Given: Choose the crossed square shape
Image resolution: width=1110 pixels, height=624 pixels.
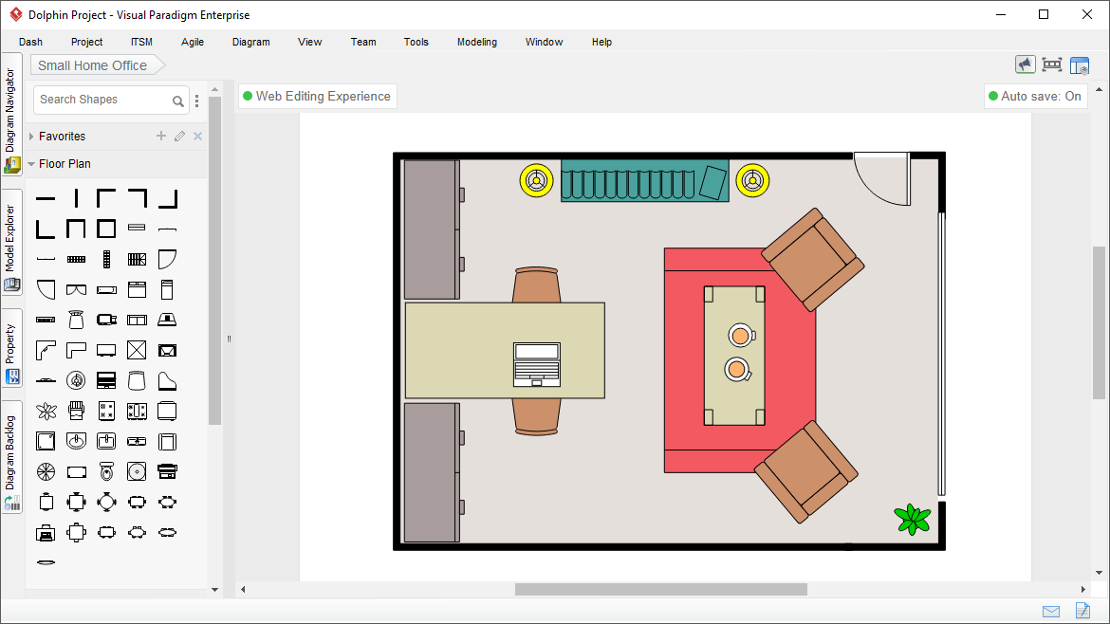Looking at the screenshot, I should point(137,350).
